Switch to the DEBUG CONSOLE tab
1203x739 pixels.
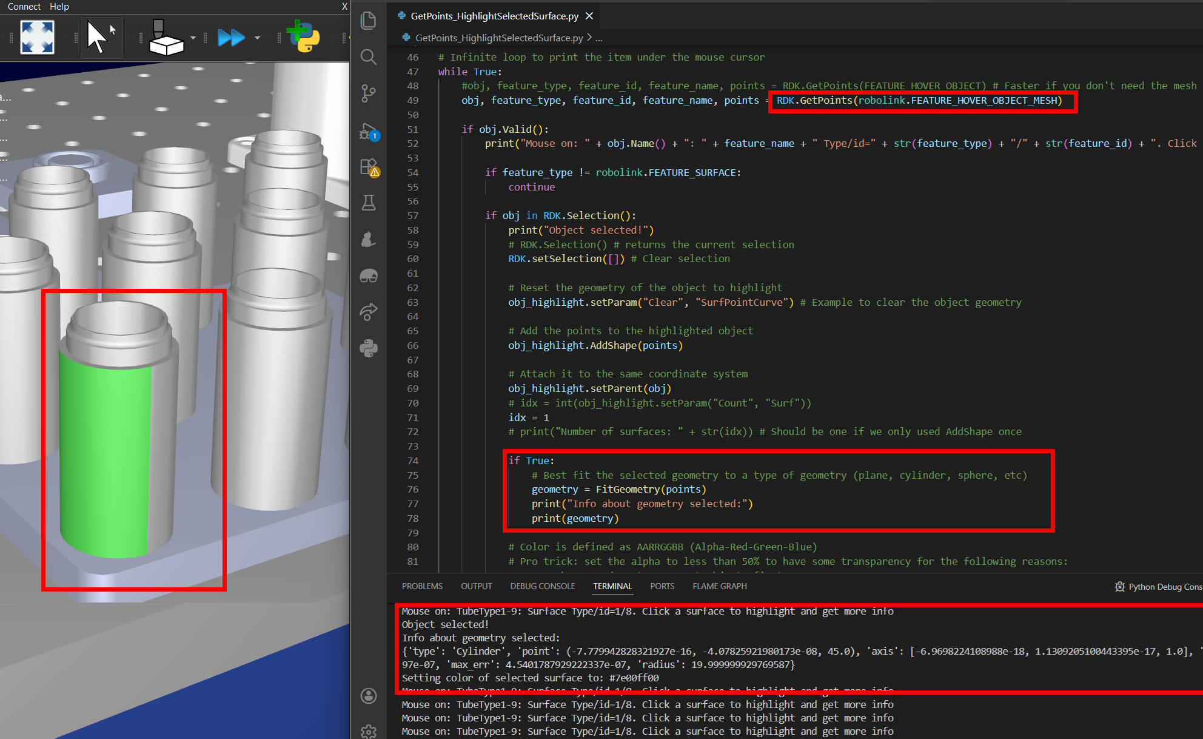coord(542,586)
